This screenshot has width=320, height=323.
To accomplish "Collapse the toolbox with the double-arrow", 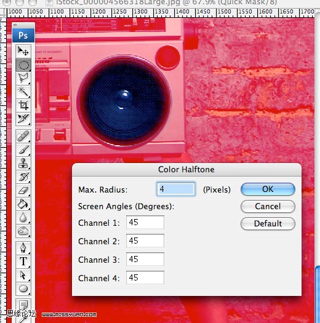I will [x=15, y=25].
